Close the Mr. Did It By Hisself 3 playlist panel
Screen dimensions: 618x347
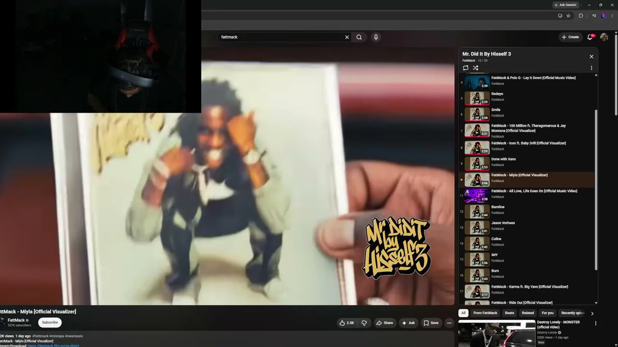click(591, 56)
